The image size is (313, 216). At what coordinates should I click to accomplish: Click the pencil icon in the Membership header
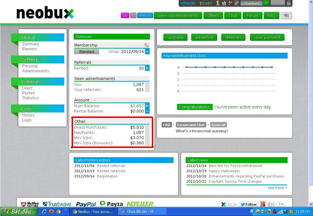(147, 45)
